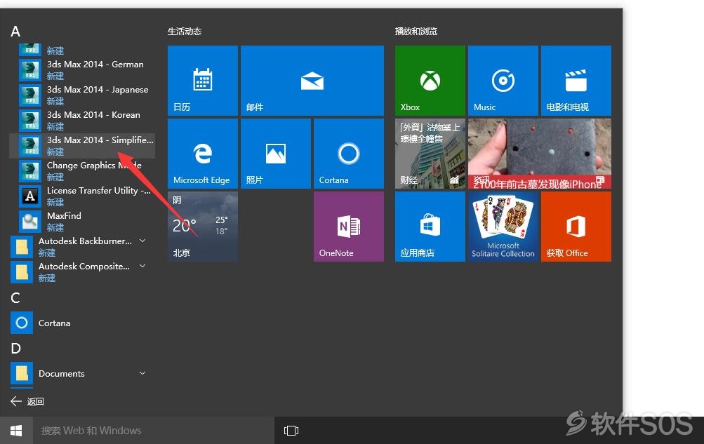Image resolution: width=704 pixels, height=444 pixels.
Task: Open the Photos (照片) tile
Action: click(276, 154)
